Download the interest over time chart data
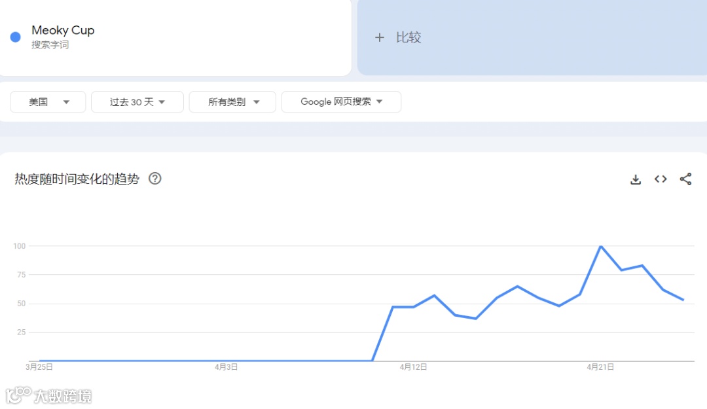707x409 pixels. coord(635,179)
